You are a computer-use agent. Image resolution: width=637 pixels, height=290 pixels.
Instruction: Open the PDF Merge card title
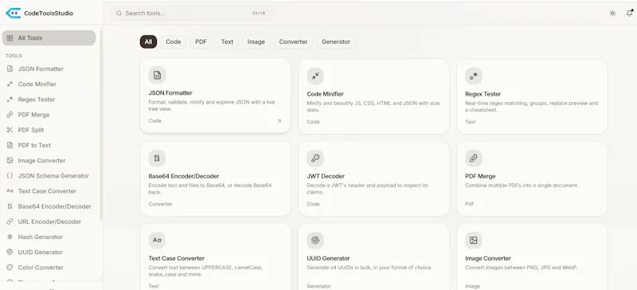pos(480,176)
